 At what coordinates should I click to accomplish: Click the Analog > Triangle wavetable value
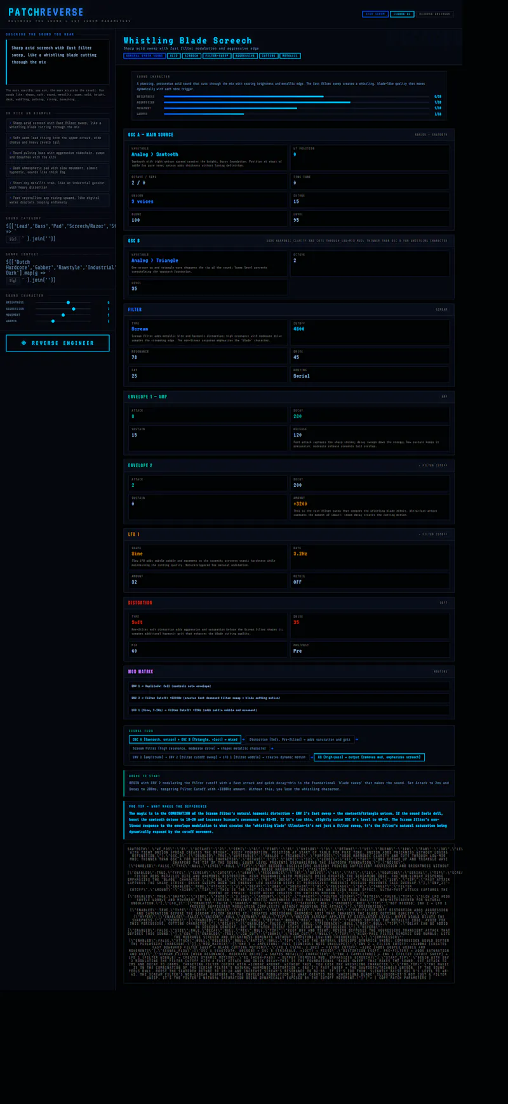click(155, 261)
